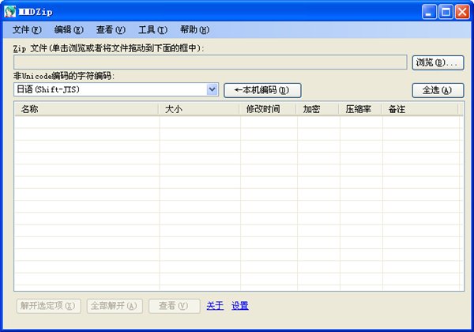Sort by the 名称 column header
Image resolution: width=474 pixels, height=332 pixels.
(87, 109)
